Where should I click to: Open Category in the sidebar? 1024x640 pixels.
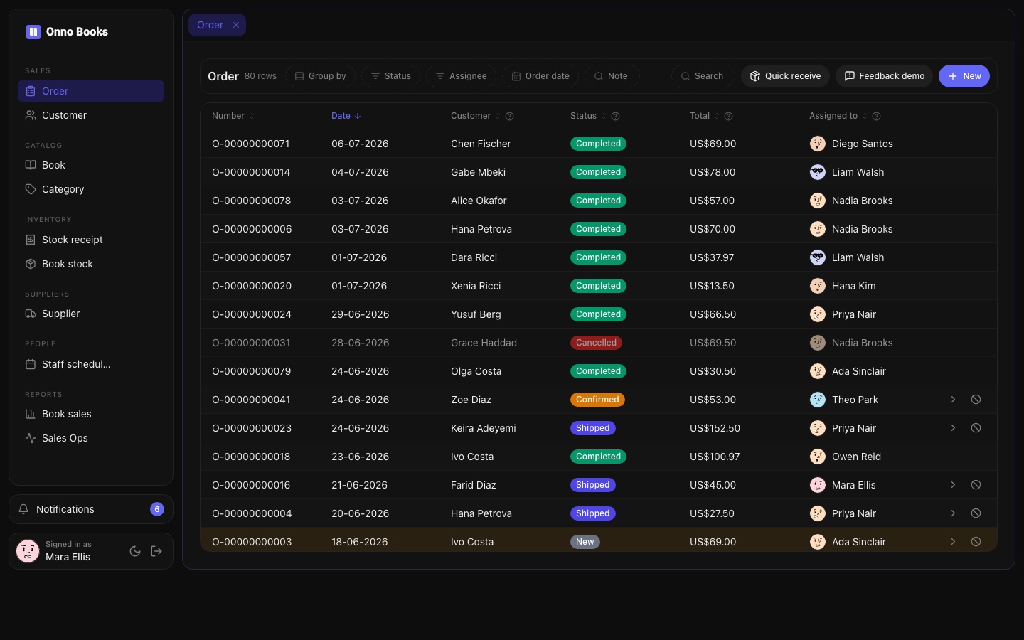pyautogui.click(x=91, y=189)
